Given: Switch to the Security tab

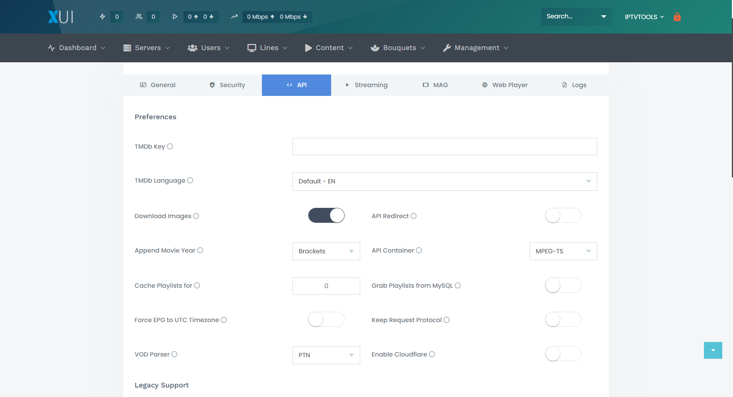Looking at the screenshot, I should [x=227, y=85].
